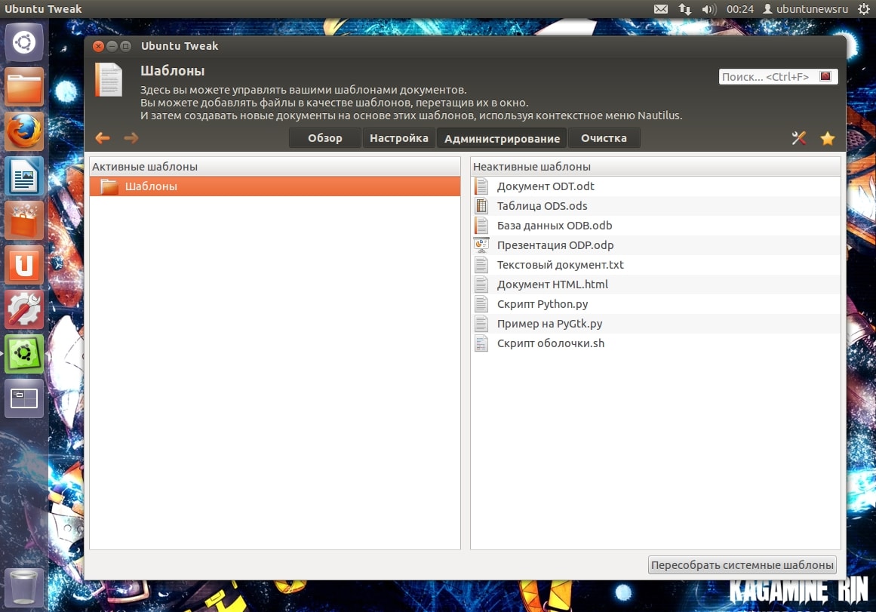Click the Неактивные шаблоны column header
The width and height of the screenshot is (876, 612).
point(656,167)
